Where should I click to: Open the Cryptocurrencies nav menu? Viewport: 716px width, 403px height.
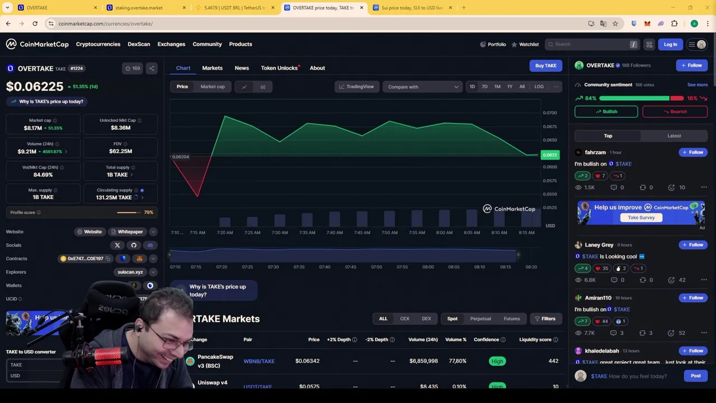coord(98,44)
